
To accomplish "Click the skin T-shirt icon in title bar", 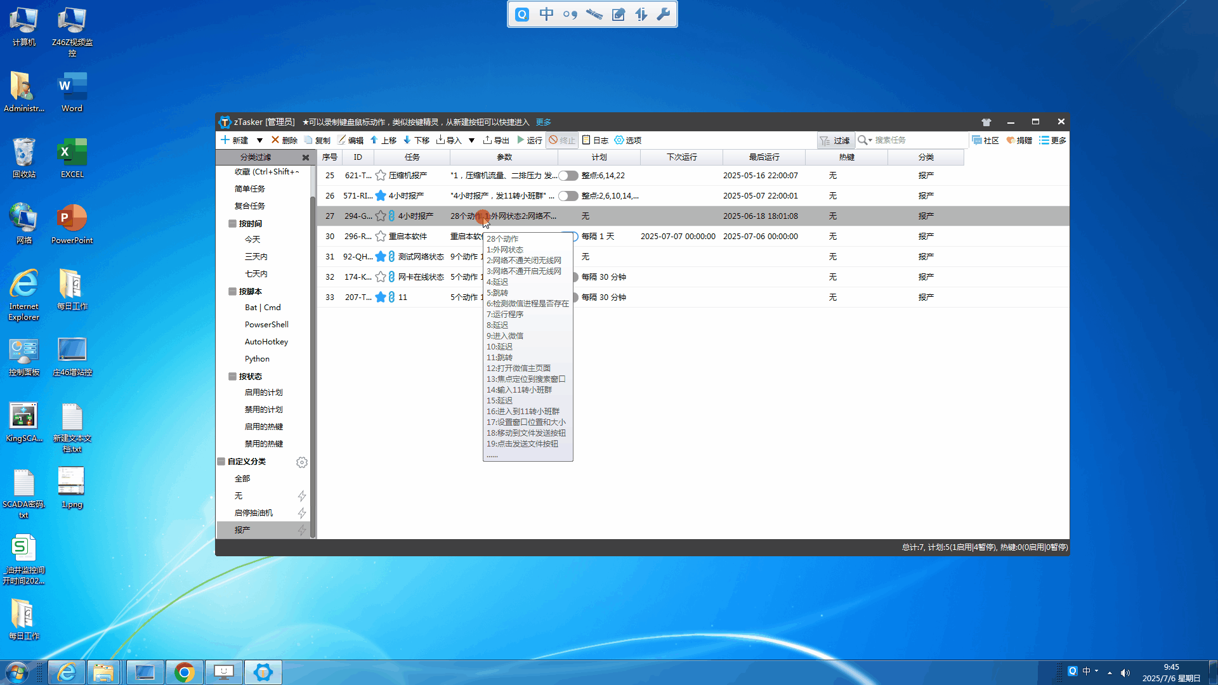I will [986, 122].
